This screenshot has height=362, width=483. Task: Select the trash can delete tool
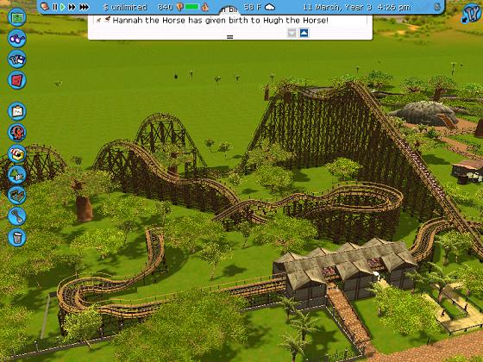click(x=17, y=237)
